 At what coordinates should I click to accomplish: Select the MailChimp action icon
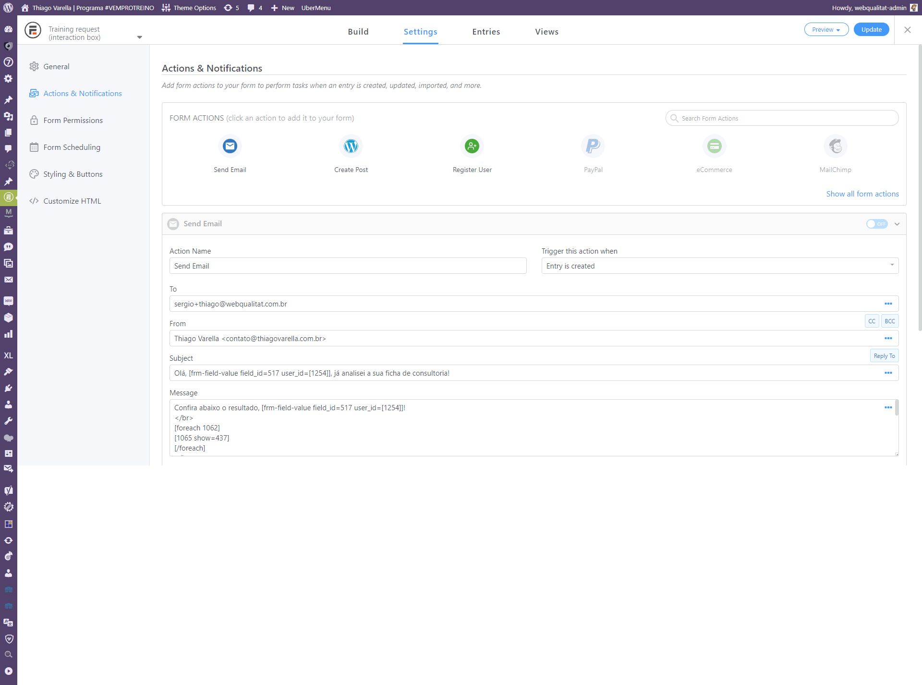[x=835, y=146]
